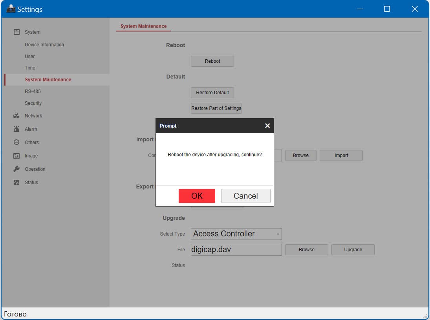Click the digicap.dav file field
The width and height of the screenshot is (430, 320).
(x=236, y=250)
